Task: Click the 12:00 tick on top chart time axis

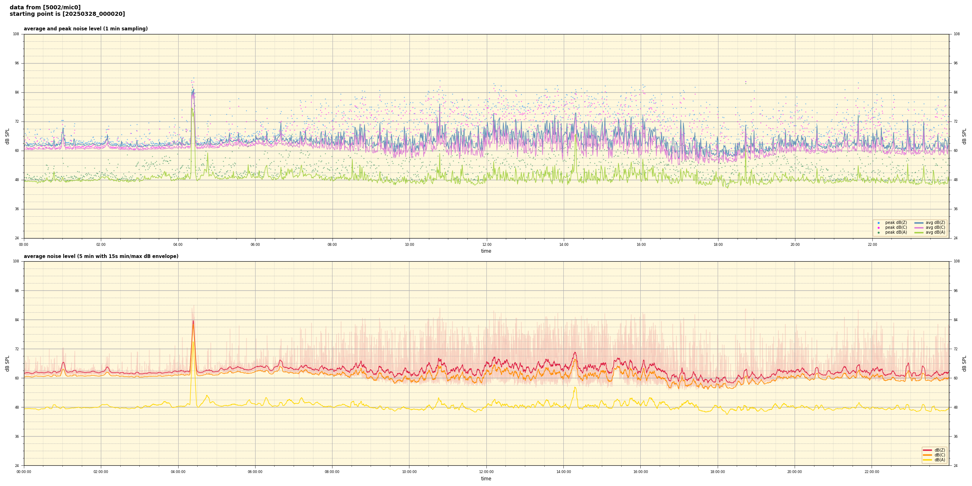Action: (486, 245)
